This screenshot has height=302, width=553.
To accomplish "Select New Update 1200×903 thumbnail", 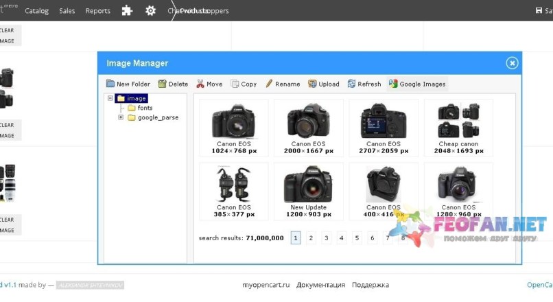I will point(309,191).
